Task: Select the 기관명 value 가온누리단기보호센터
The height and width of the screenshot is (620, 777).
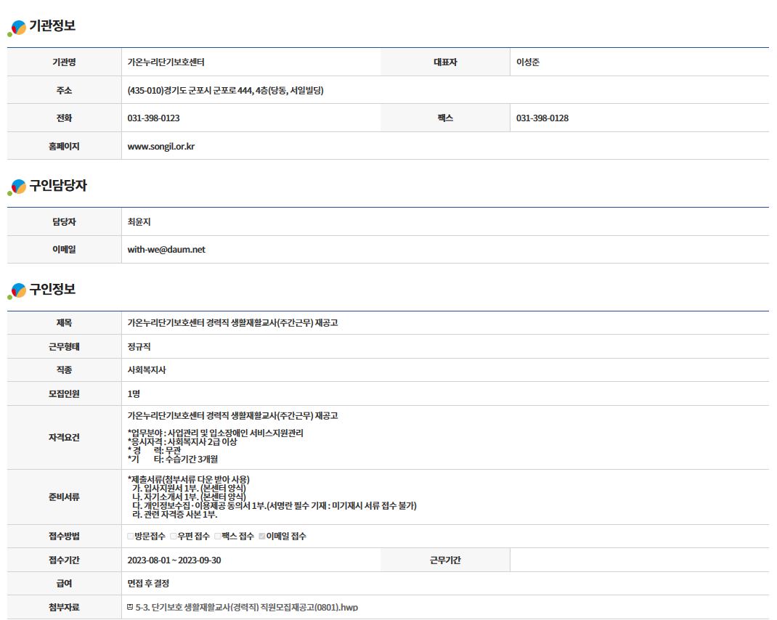Action: [171, 62]
